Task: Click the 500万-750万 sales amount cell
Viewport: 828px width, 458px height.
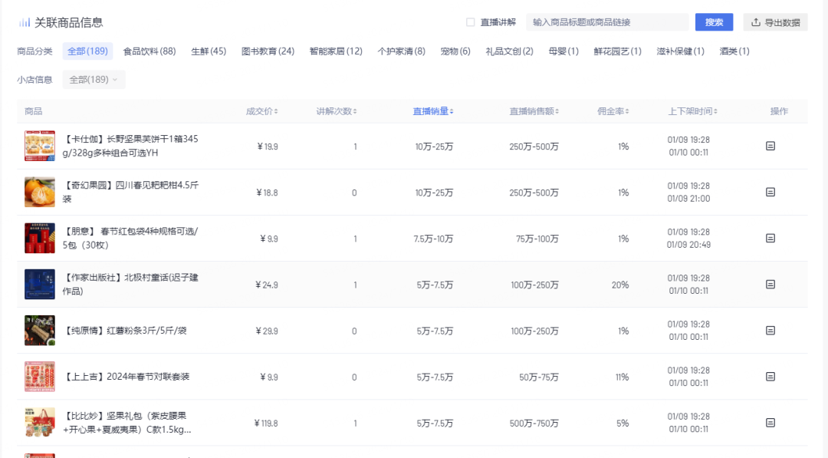Action: point(534,423)
